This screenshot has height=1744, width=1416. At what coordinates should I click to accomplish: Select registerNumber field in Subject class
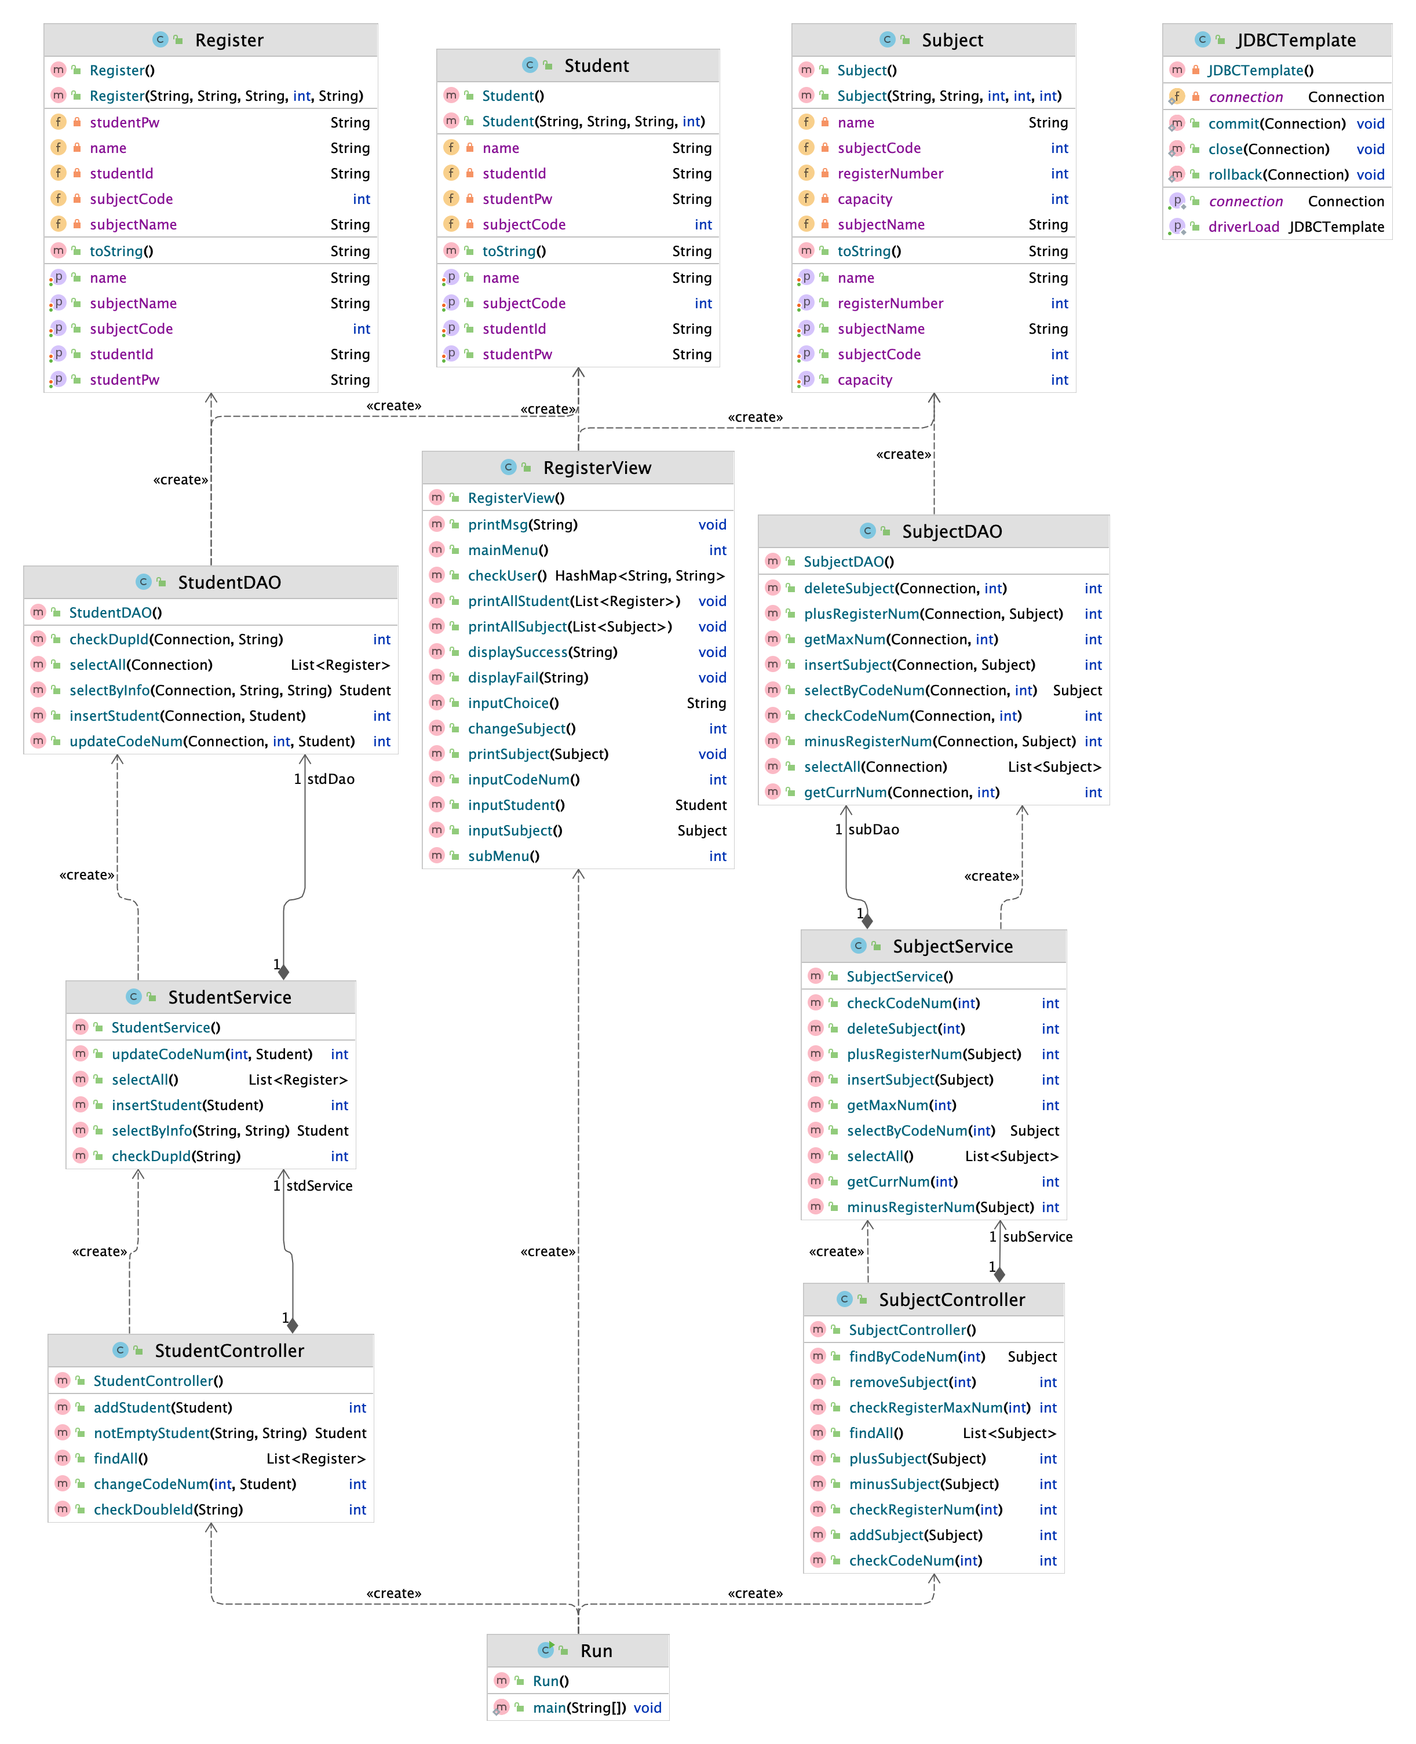coord(933,173)
